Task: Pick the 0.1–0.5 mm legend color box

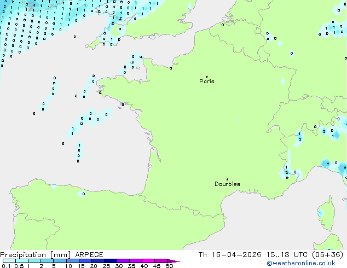Action: tap(9, 261)
